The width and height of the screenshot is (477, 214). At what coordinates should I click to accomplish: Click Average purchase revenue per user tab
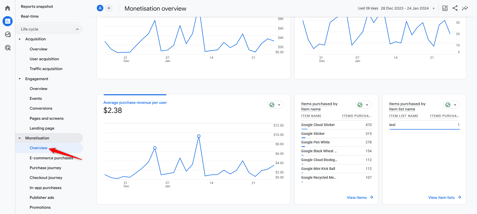[x=135, y=103]
